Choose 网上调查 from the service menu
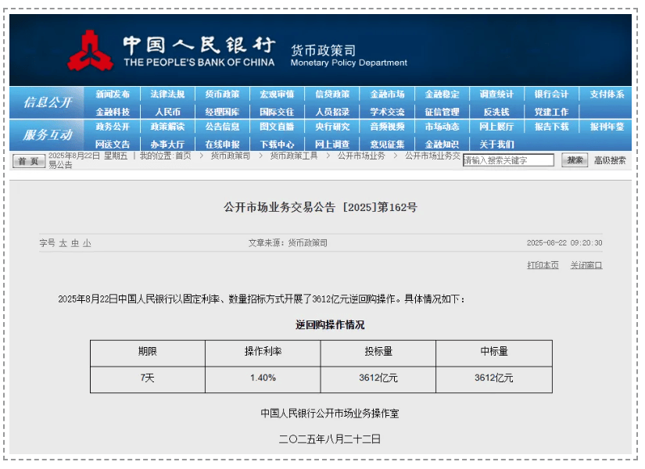Screen dimensions: 645x469 point(332,145)
